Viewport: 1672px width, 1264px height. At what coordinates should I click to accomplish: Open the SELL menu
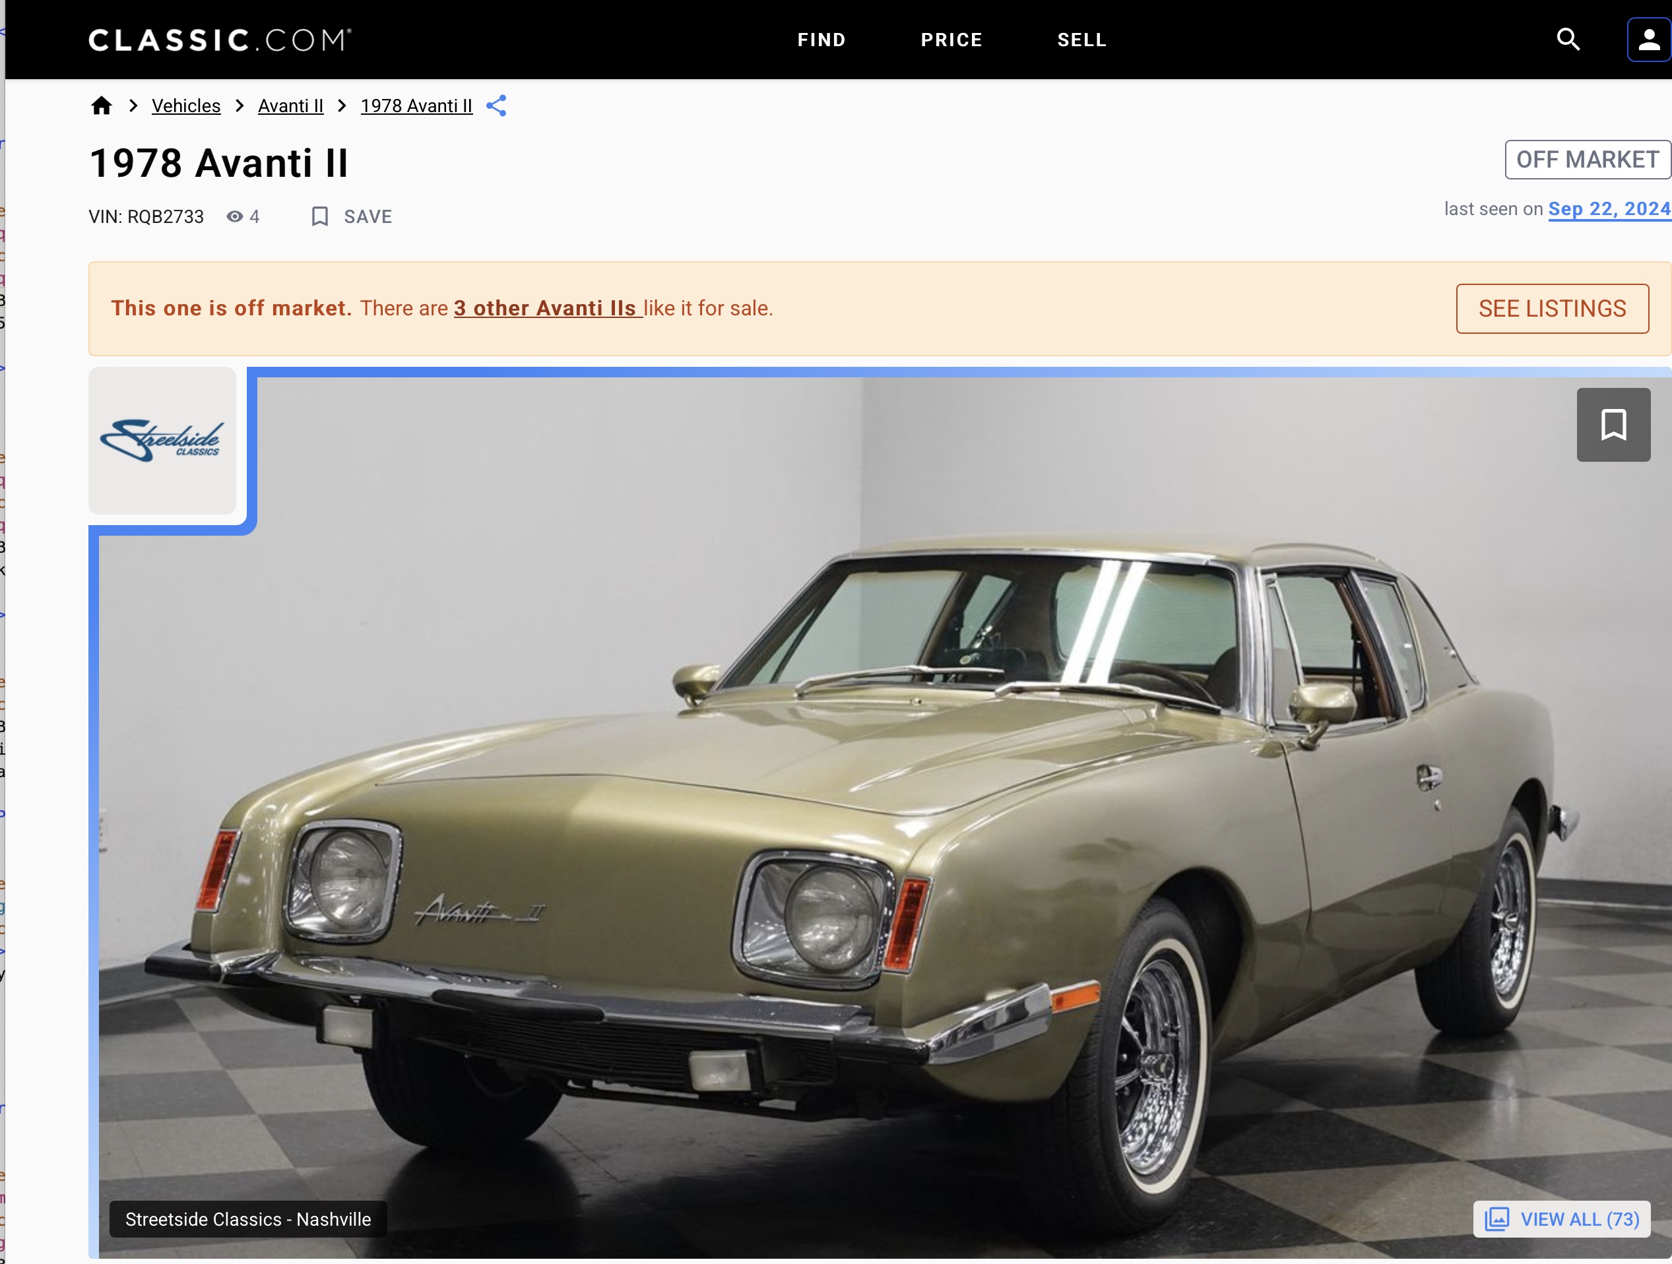pyautogui.click(x=1081, y=40)
